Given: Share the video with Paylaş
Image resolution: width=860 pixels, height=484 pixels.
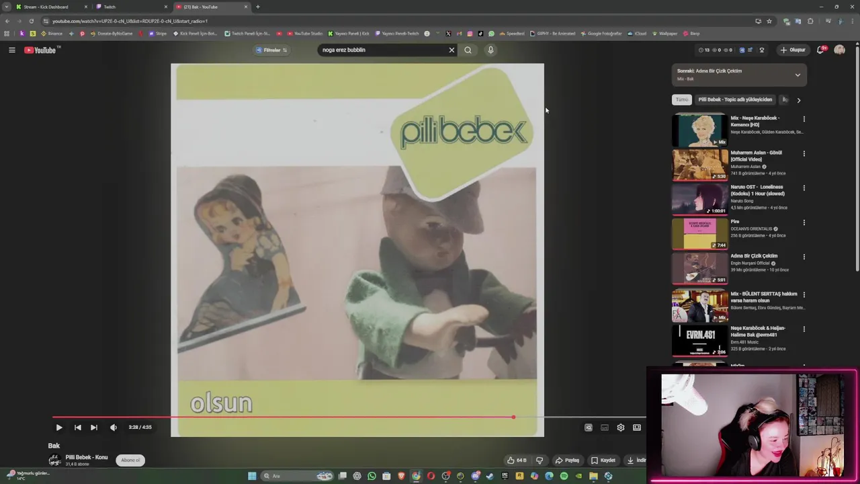Looking at the screenshot, I should click(567, 460).
